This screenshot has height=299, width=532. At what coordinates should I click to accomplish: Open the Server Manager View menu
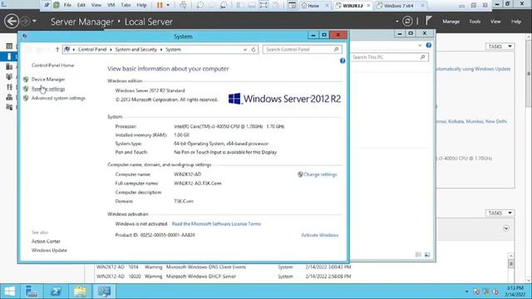click(x=495, y=22)
